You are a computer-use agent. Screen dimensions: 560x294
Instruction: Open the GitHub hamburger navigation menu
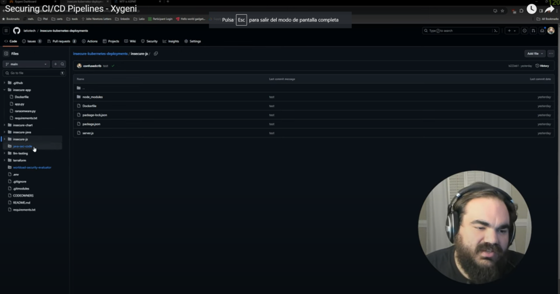pyautogui.click(x=6, y=31)
